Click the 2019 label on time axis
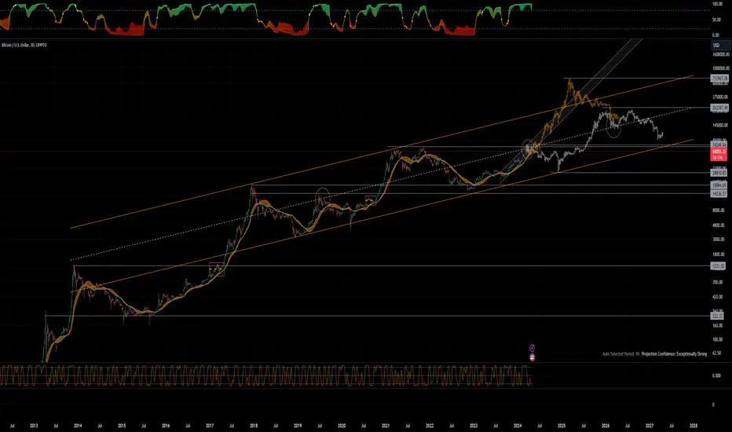 (x=298, y=426)
